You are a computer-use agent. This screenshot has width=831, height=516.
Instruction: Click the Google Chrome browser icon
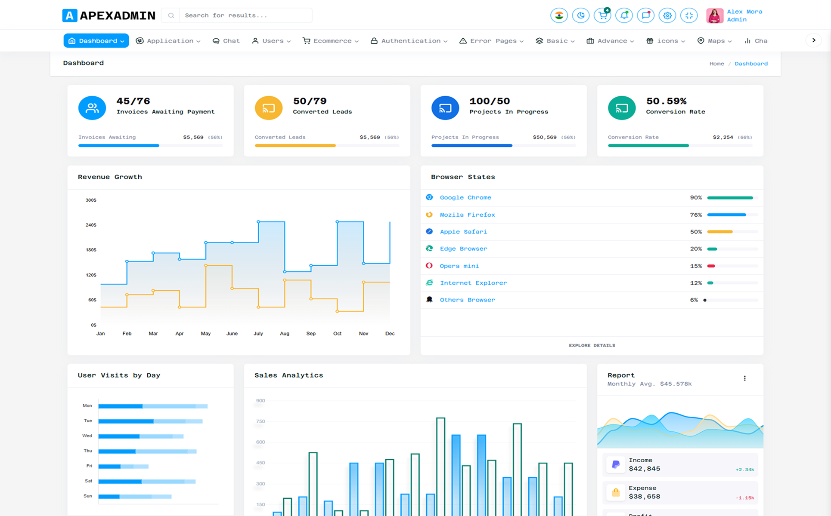(x=429, y=197)
